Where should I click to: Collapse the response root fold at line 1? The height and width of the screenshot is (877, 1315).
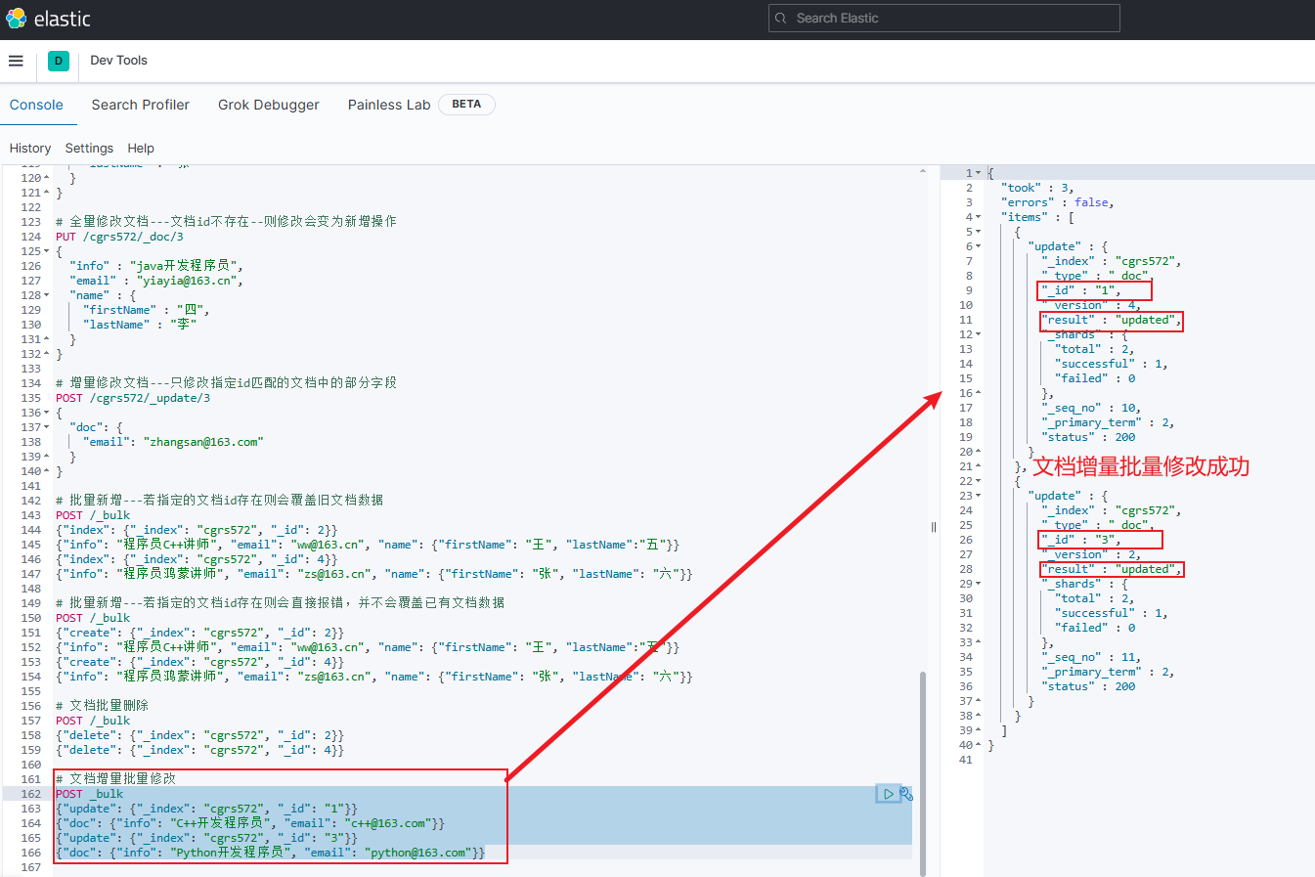point(978,173)
